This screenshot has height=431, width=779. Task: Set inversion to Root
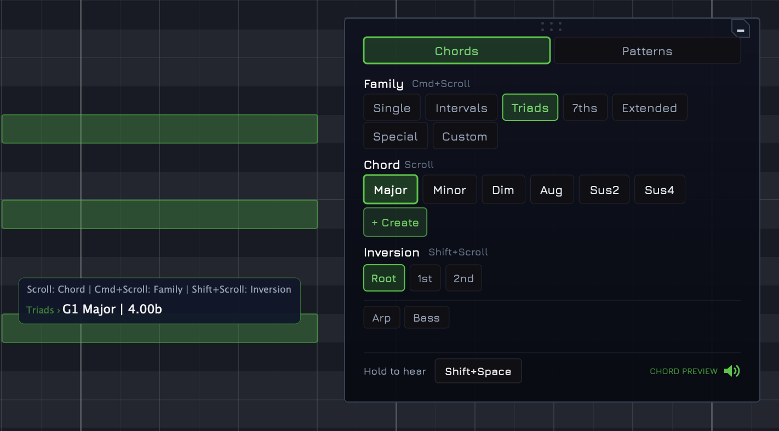pos(384,278)
